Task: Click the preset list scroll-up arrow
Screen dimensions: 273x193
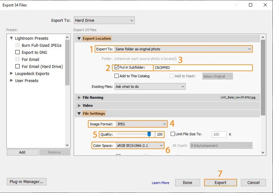Action: pos(67,37)
